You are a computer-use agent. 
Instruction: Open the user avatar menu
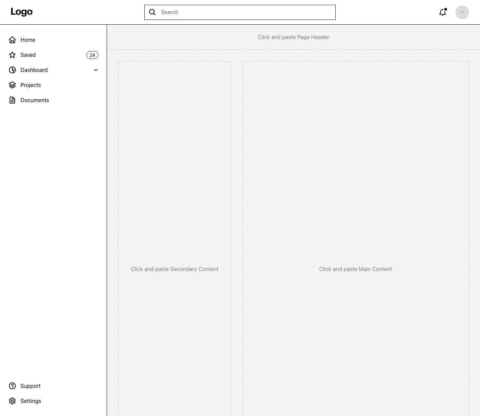pyautogui.click(x=462, y=12)
